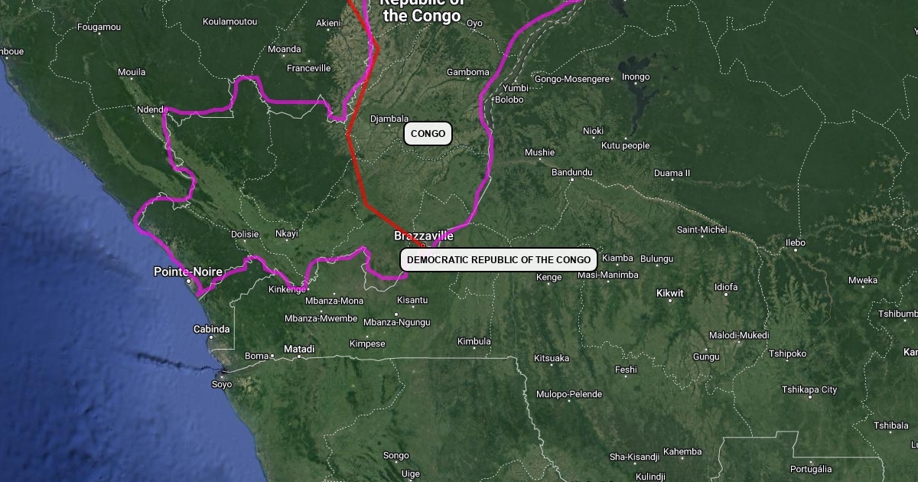Click the Kikwit city dot
This screenshot has width=918, height=482.
point(670,301)
